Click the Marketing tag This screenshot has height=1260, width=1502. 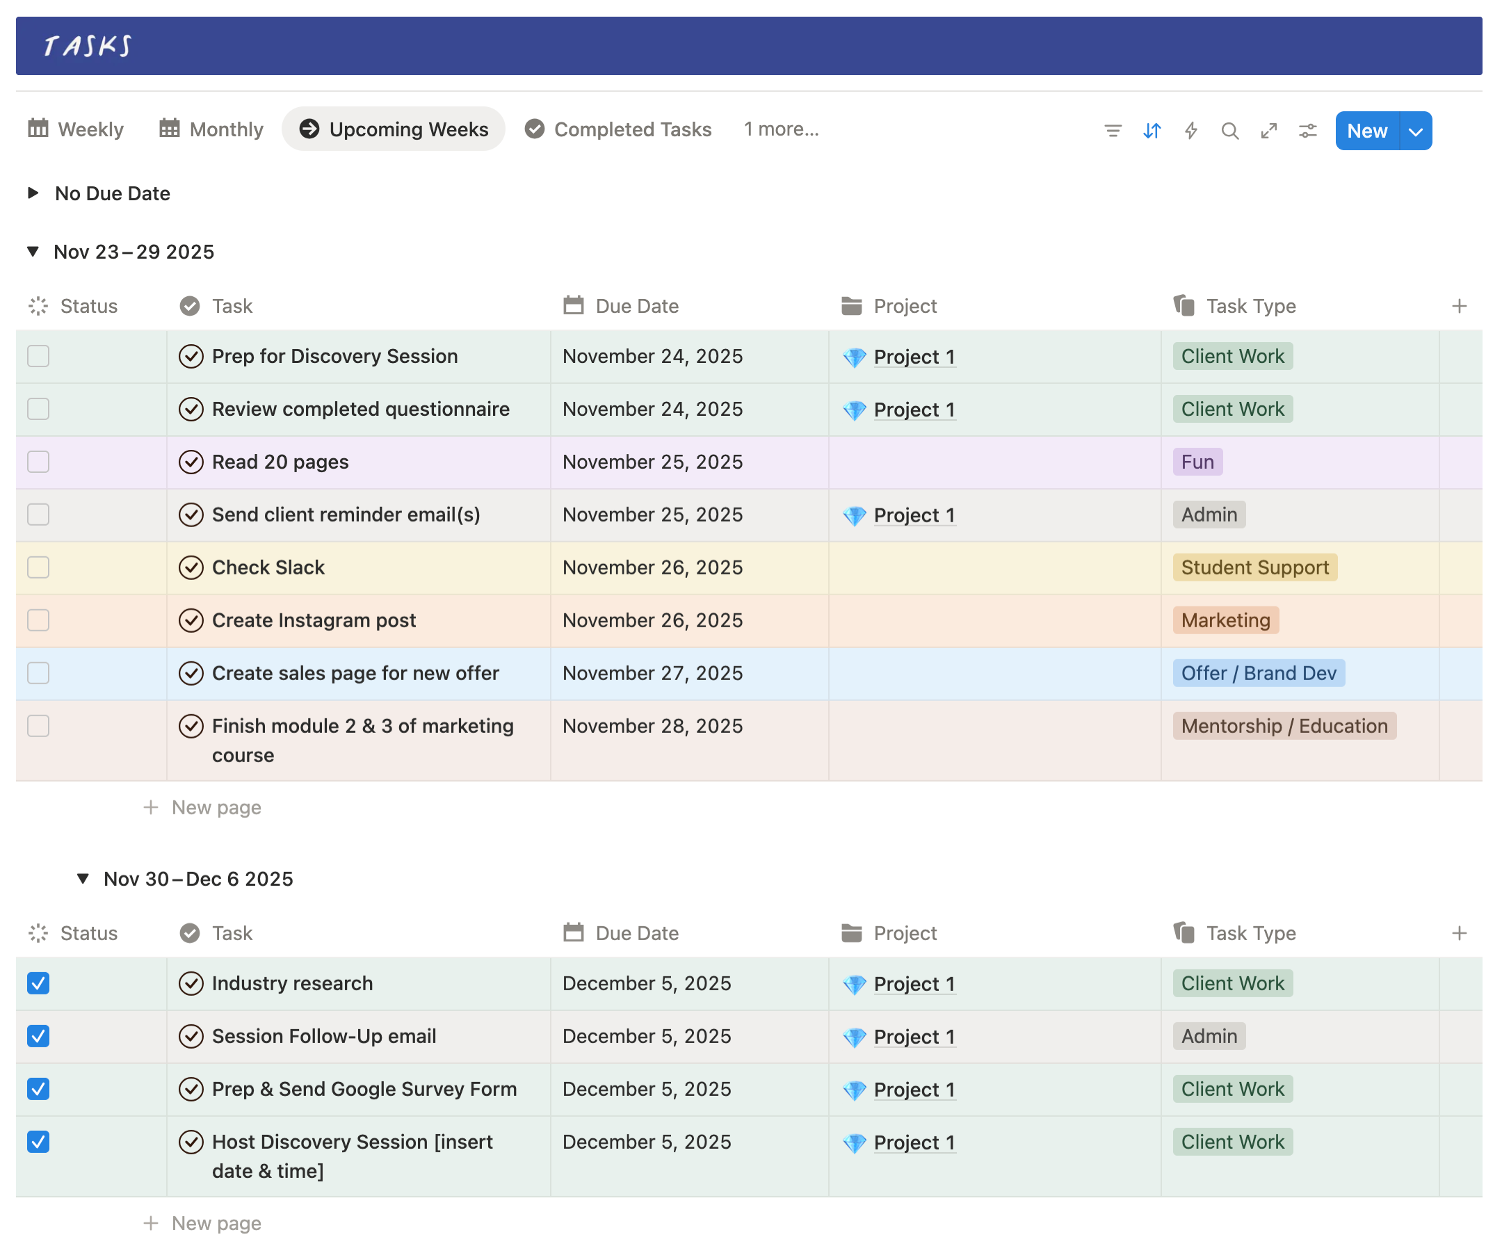click(x=1225, y=621)
